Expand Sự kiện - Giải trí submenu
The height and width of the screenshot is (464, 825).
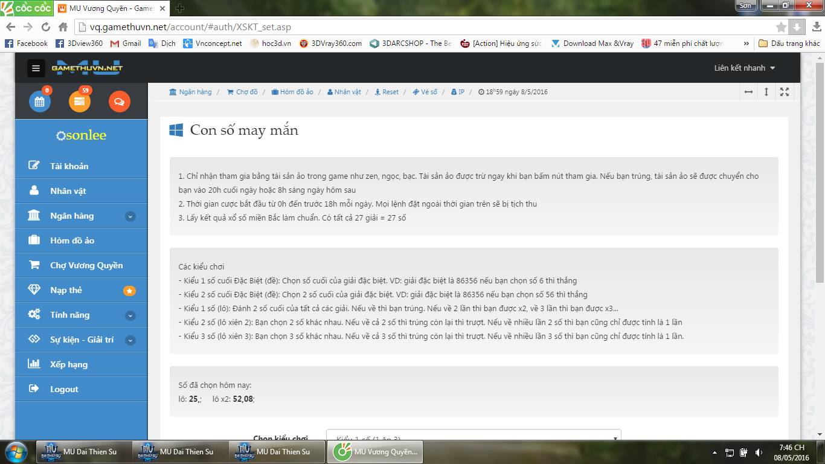point(130,340)
